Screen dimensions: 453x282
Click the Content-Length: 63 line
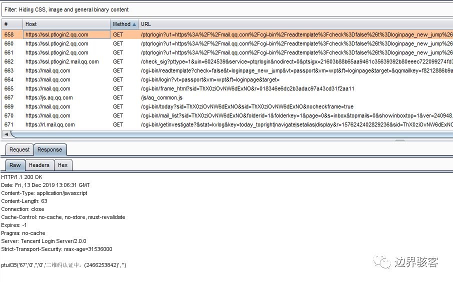[x=24, y=201]
